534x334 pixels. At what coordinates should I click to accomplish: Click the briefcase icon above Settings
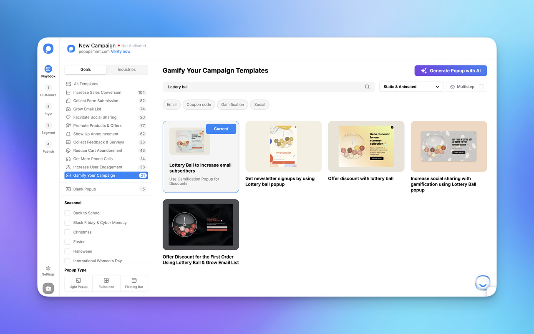(48, 288)
